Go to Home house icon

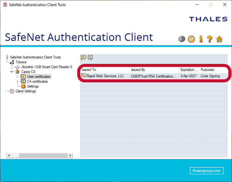pos(219,39)
